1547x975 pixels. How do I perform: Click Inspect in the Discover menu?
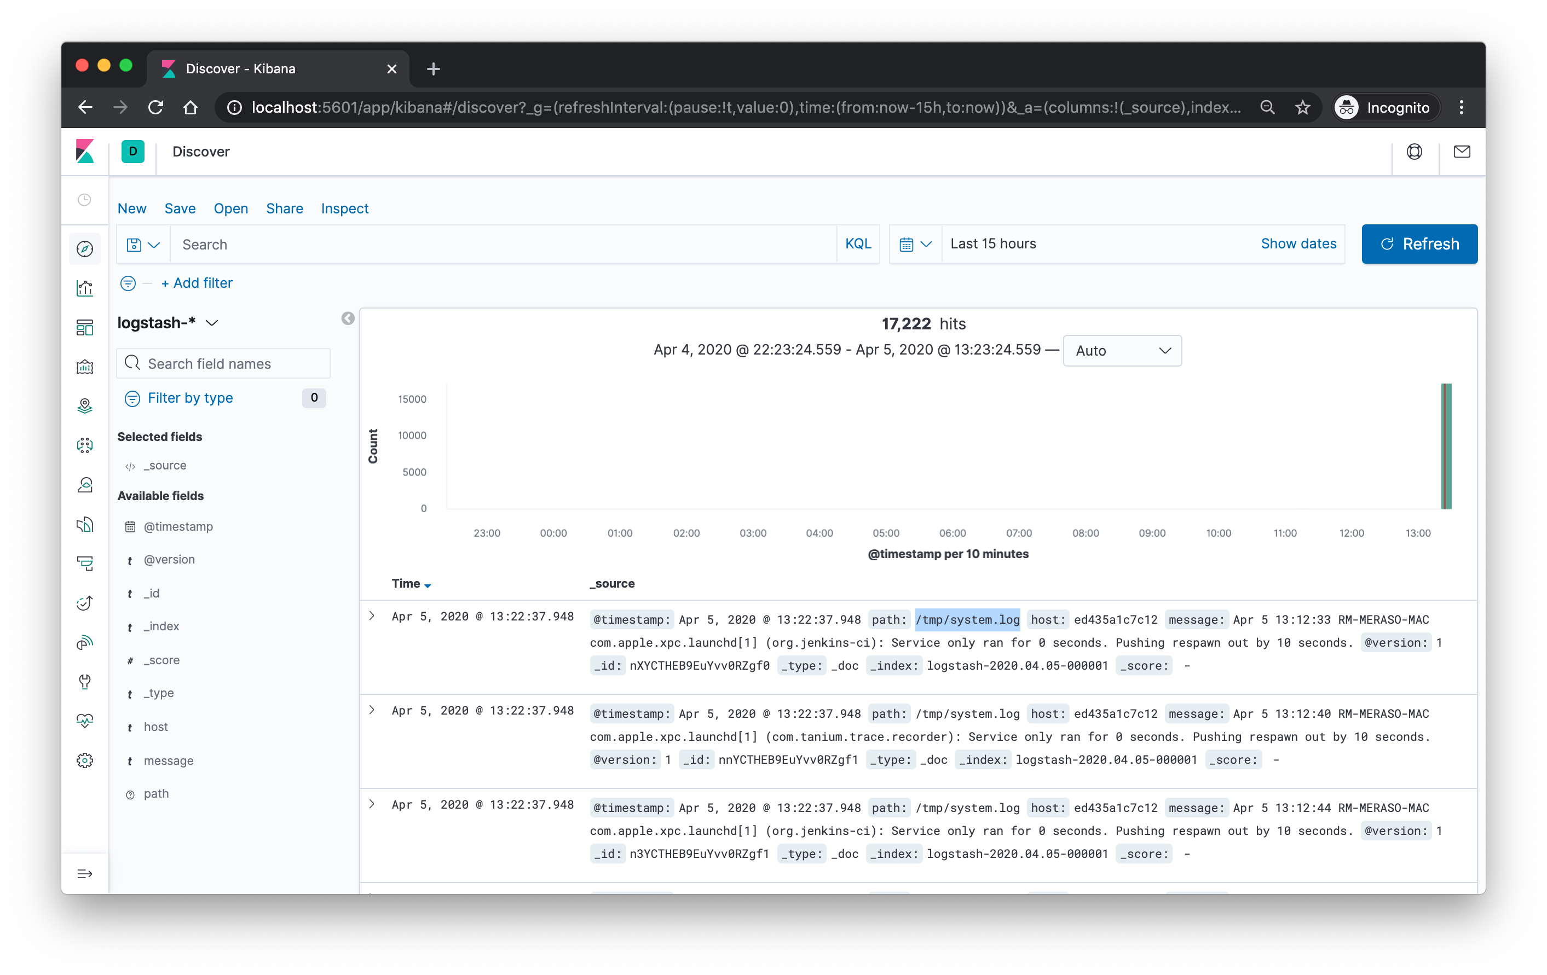[344, 208]
